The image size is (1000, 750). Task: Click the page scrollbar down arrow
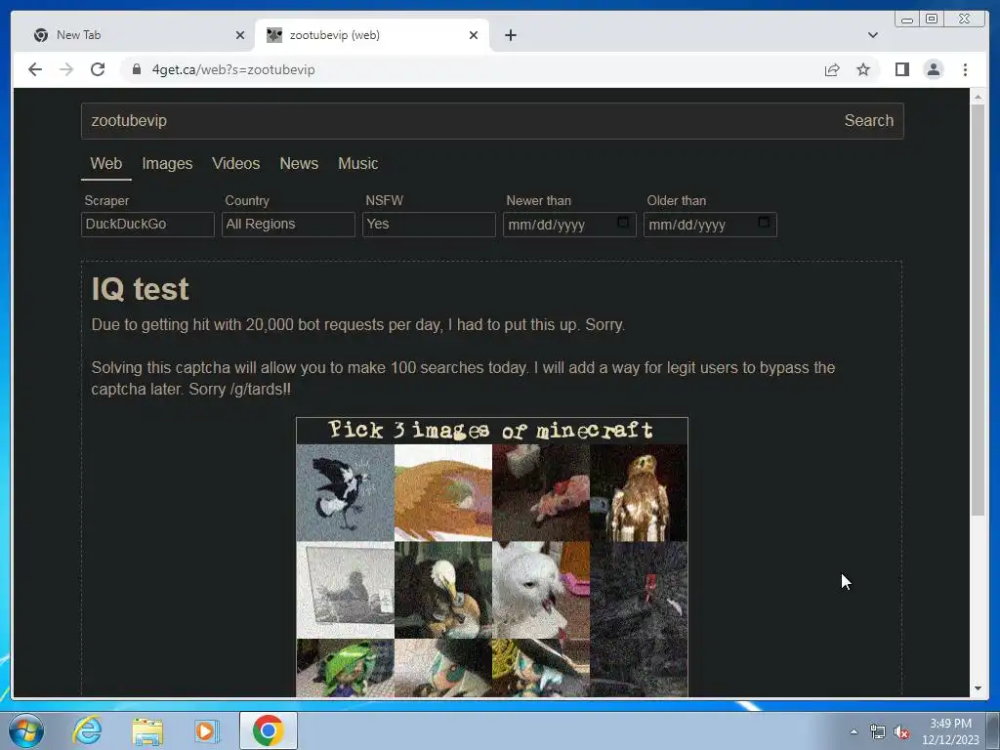(978, 688)
